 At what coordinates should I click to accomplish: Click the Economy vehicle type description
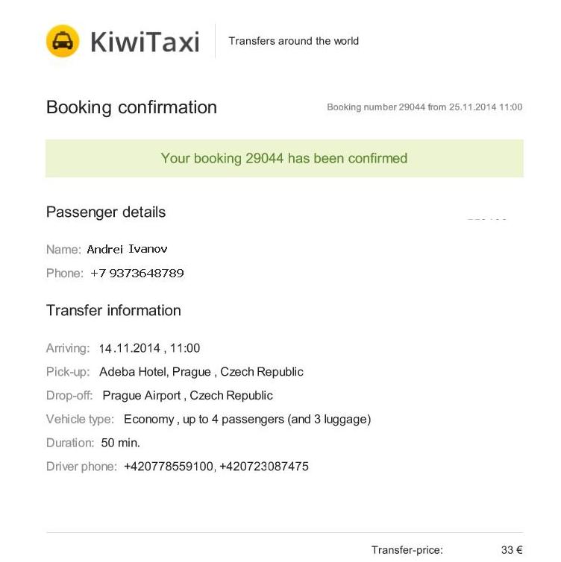[x=247, y=419]
